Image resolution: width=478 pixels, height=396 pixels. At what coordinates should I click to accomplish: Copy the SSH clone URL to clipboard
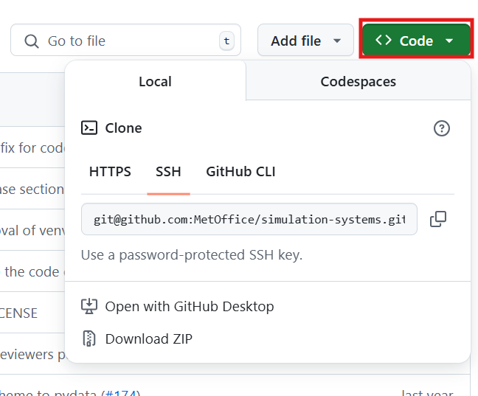[438, 219]
